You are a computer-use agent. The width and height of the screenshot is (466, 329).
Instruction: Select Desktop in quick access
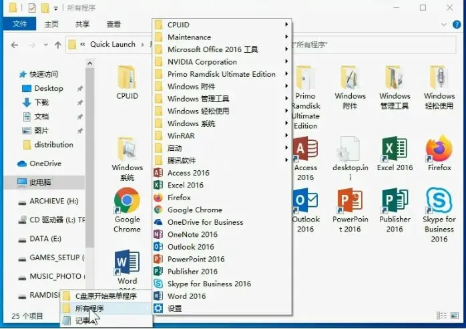tap(49, 88)
